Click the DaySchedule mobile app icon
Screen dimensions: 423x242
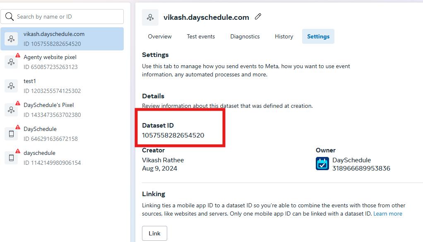11,134
